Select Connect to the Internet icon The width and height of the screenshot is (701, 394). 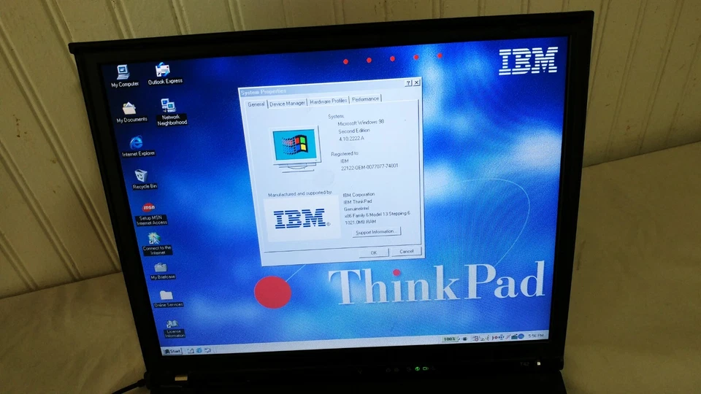click(x=156, y=244)
